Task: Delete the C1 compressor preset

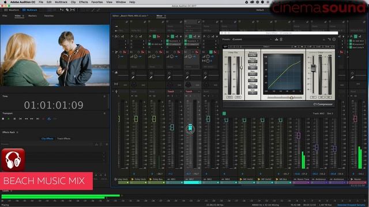Action: [x=281, y=39]
